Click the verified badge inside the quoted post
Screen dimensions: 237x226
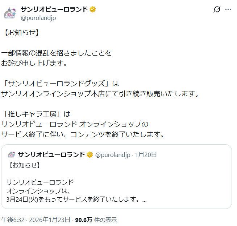pos(90,155)
